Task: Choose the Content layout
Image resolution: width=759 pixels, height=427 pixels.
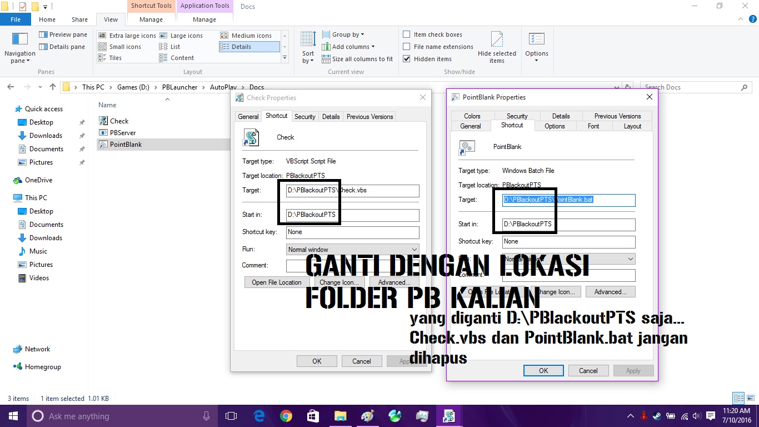Action: coord(177,58)
